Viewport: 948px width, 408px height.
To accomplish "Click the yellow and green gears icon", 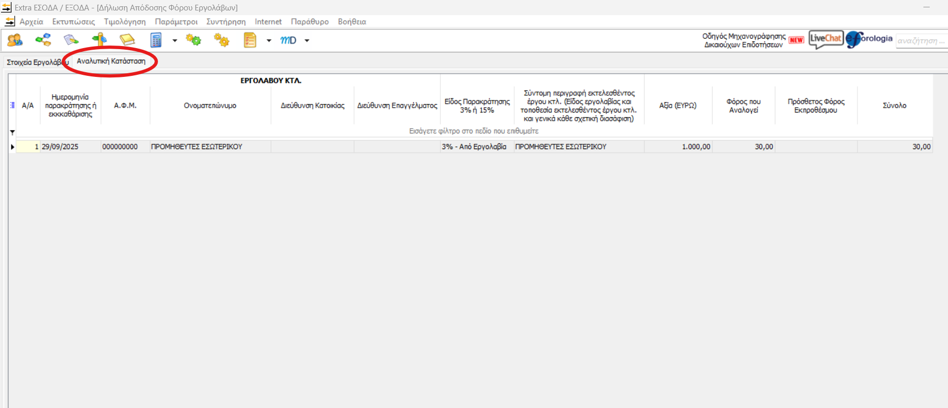I will coord(194,40).
